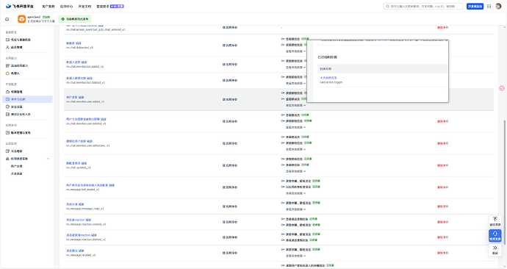The width and height of the screenshot is (507, 269).
Task: Delete the im.chat.updated_v1 event
Action: tap(442, 165)
